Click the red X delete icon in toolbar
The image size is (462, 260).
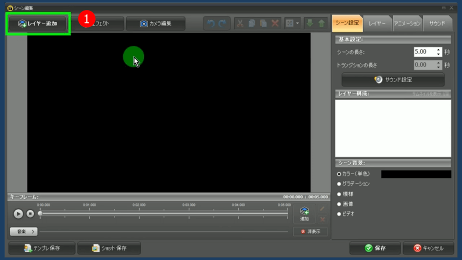tap(275, 23)
